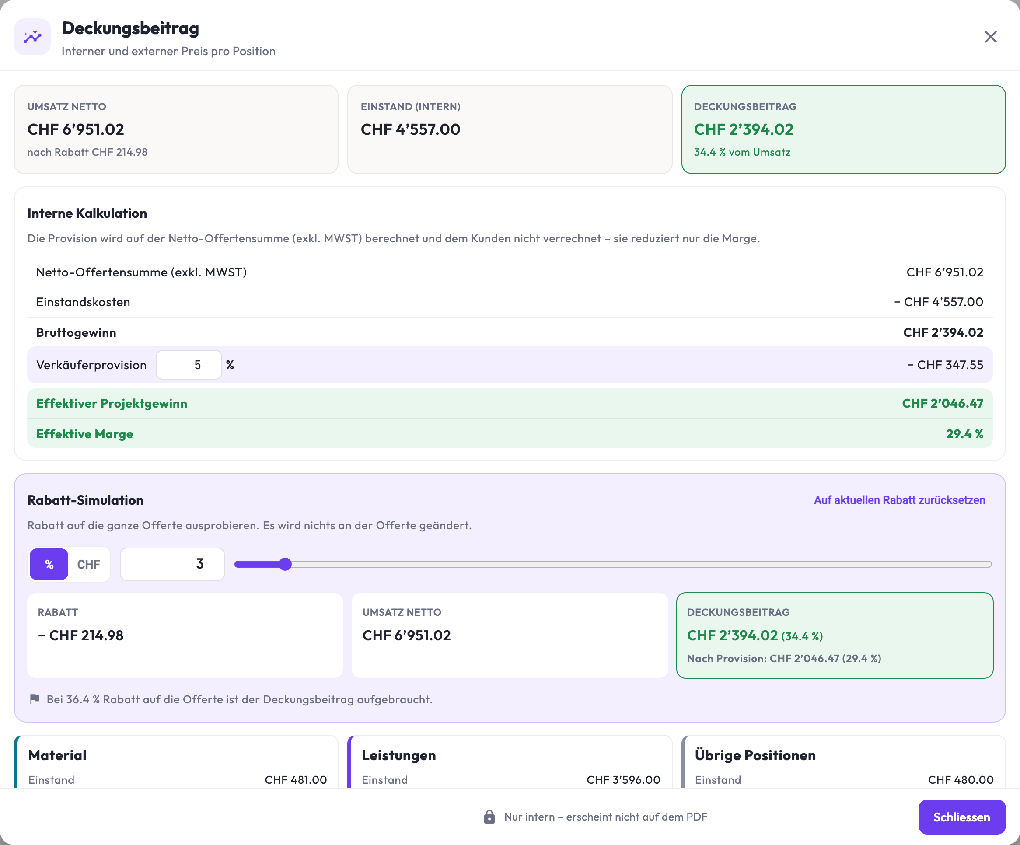Screen dimensions: 1020x845
Task: Click Übrige Positionen Einstand value CHF 480.00
Action: (960, 779)
